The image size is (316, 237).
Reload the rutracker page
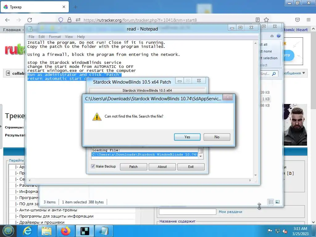(x=30, y=20)
